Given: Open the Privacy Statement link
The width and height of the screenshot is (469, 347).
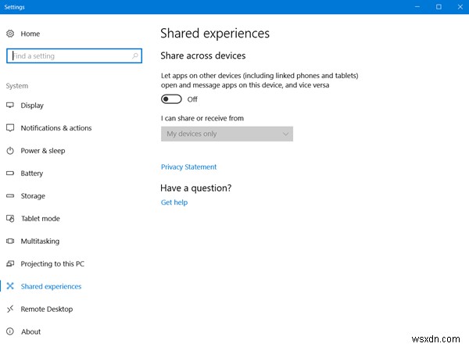Looking at the screenshot, I should [188, 167].
